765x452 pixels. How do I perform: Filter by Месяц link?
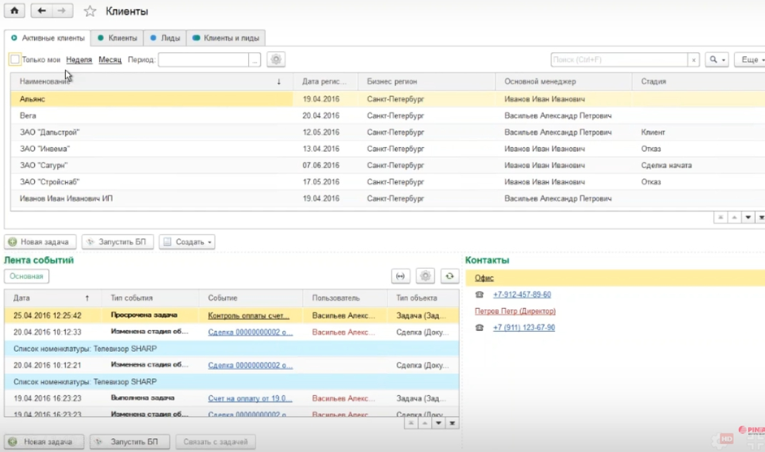coord(110,59)
